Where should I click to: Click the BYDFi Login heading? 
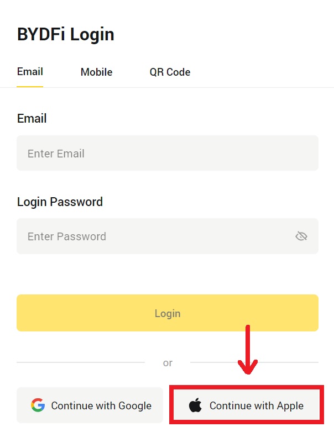coord(65,34)
